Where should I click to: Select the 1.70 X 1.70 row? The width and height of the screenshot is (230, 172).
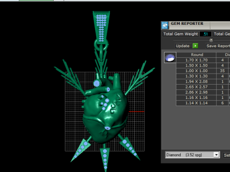coord(203,60)
